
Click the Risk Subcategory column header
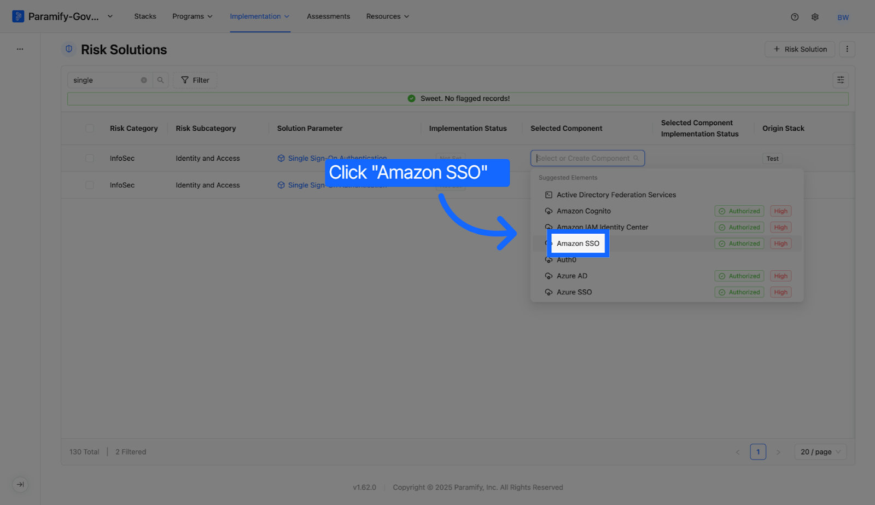click(206, 129)
